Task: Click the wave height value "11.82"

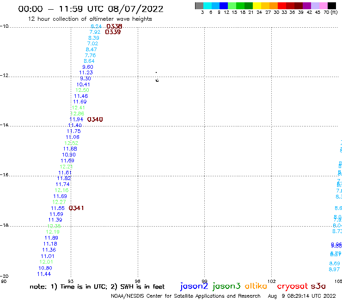Action: pos(64,178)
